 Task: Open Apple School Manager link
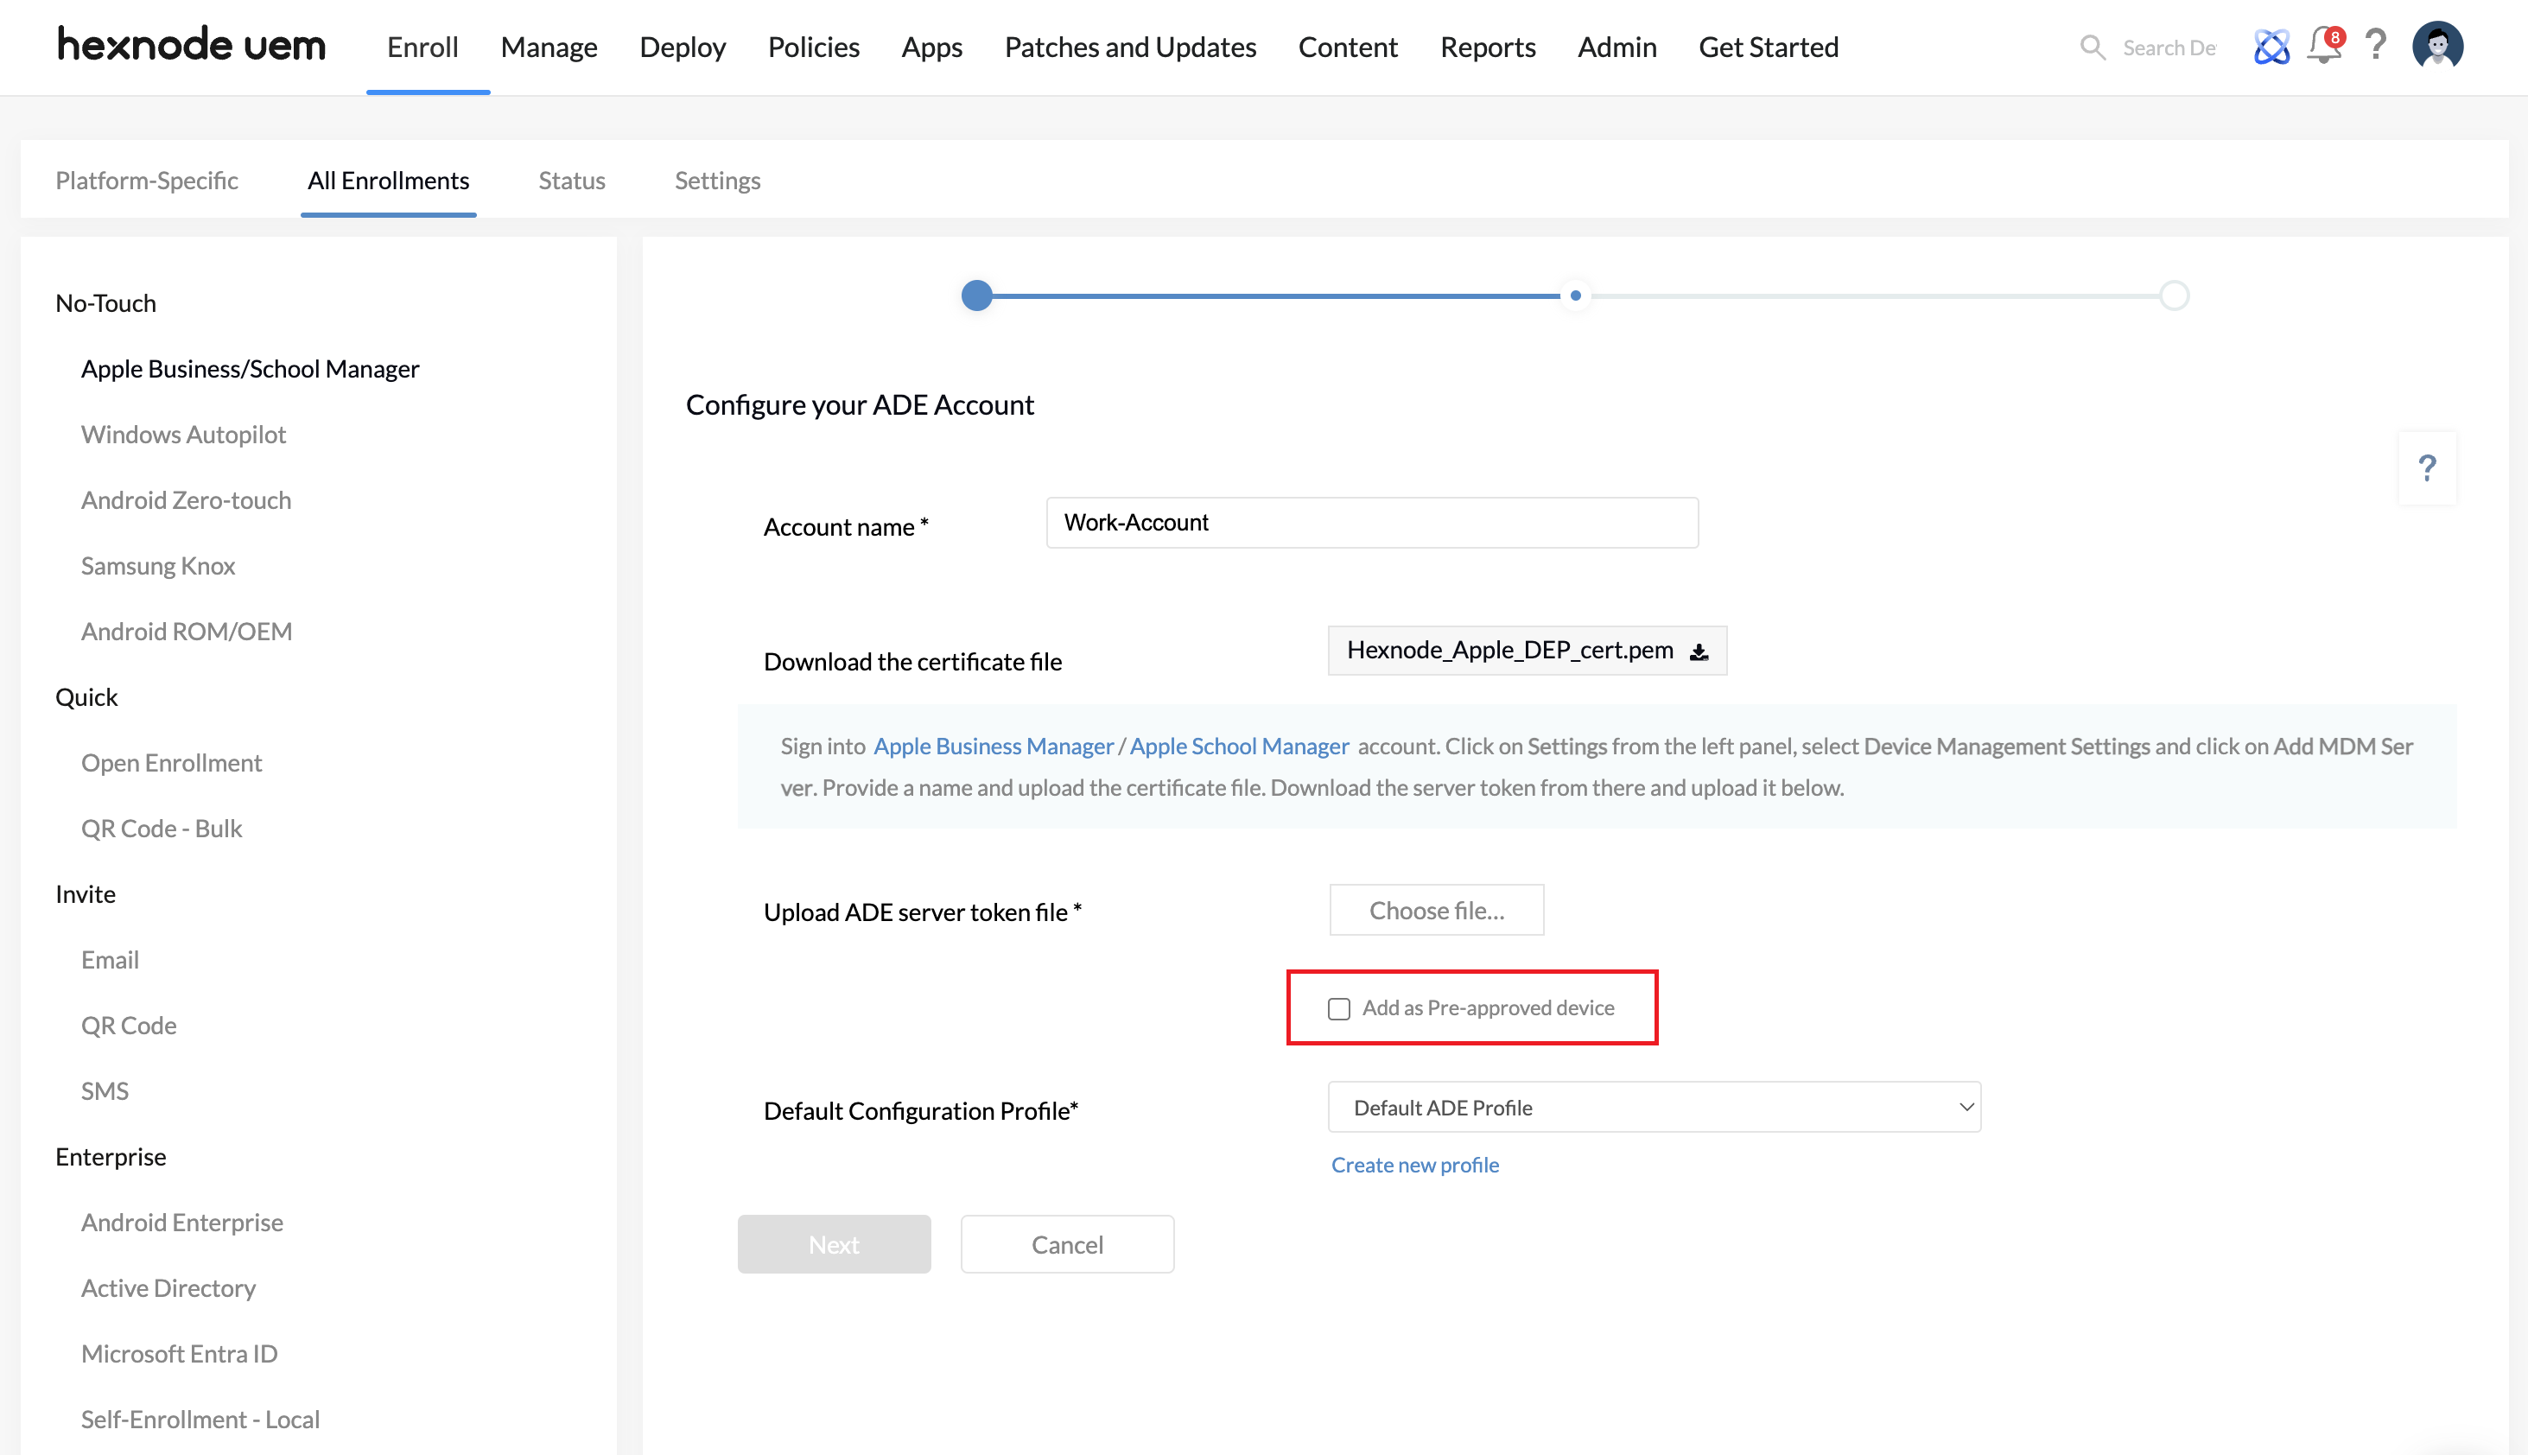click(x=1239, y=746)
